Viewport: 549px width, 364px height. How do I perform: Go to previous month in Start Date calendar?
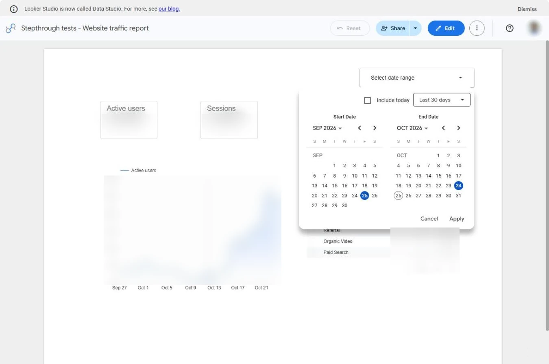pyautogui.click(x=359, y=128)
